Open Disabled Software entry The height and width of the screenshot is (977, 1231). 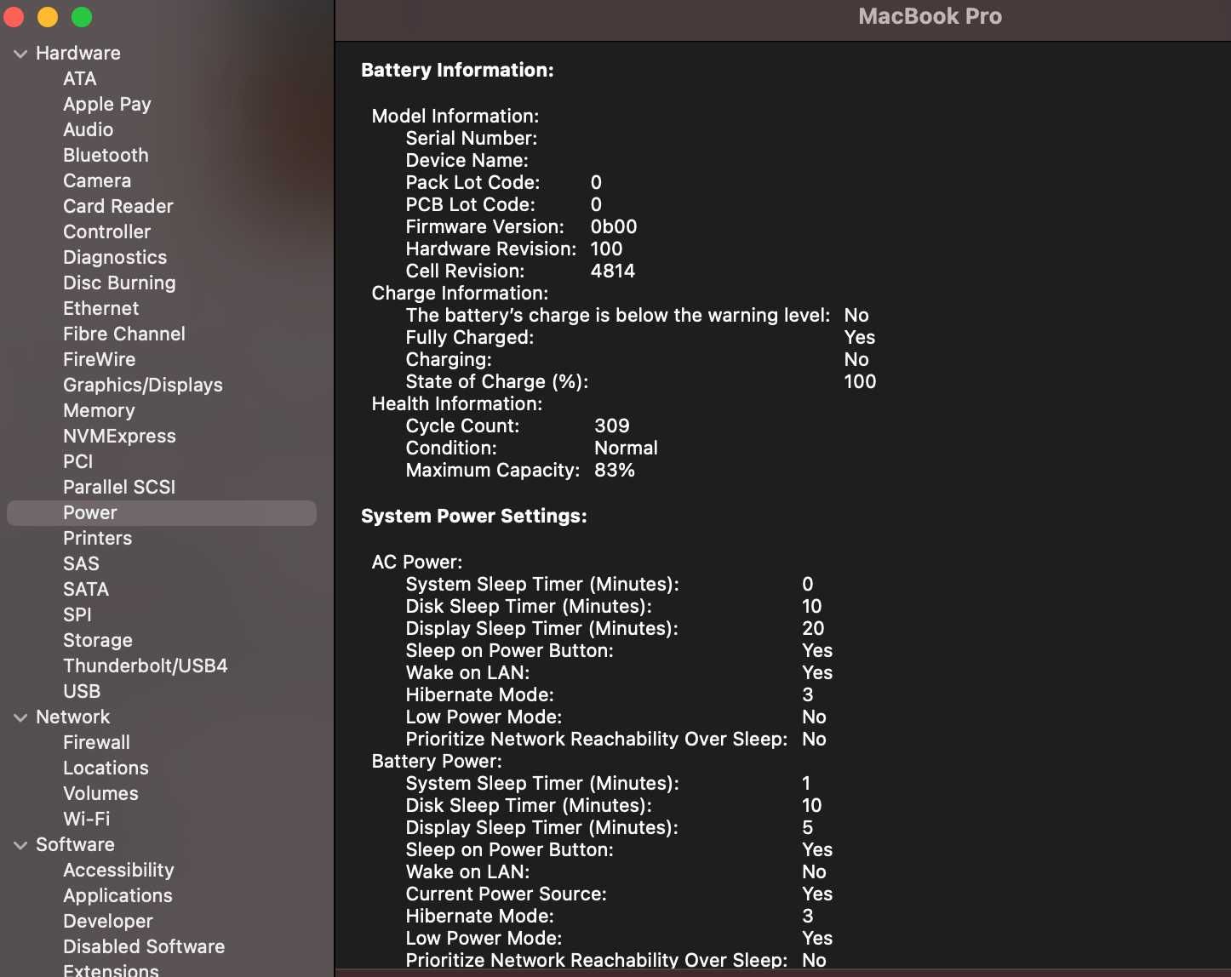click(x=144, y=946)
